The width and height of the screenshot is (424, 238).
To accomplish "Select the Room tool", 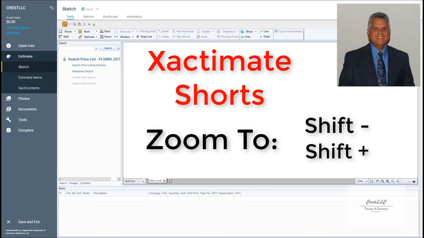I will point(66,31).
